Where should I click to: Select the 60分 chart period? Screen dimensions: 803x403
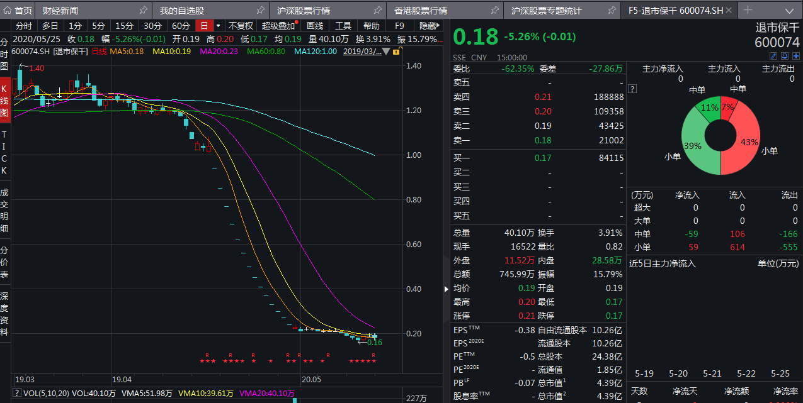[181, 26]
